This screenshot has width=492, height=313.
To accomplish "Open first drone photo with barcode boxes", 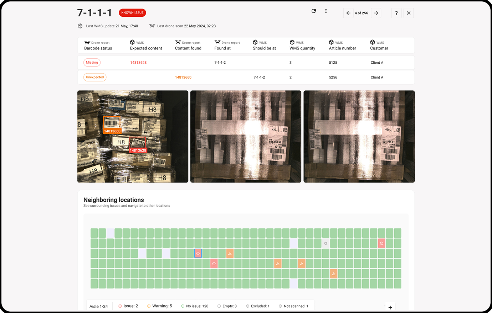I will tap(133, 137).
